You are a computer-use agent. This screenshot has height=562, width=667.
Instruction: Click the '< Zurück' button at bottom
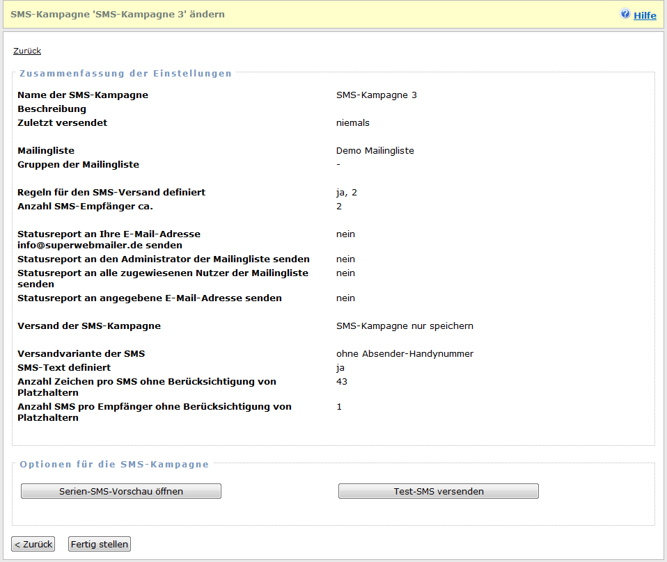[33, 544]
